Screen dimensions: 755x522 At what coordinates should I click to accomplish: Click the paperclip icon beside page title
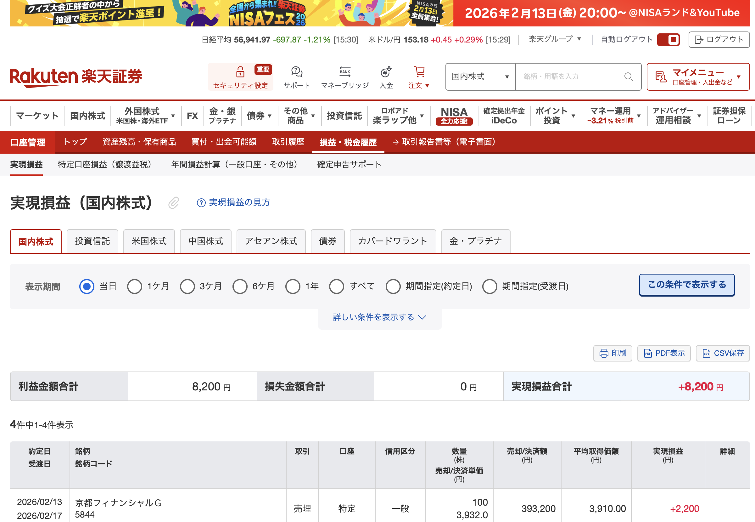[x=174, y=203]
